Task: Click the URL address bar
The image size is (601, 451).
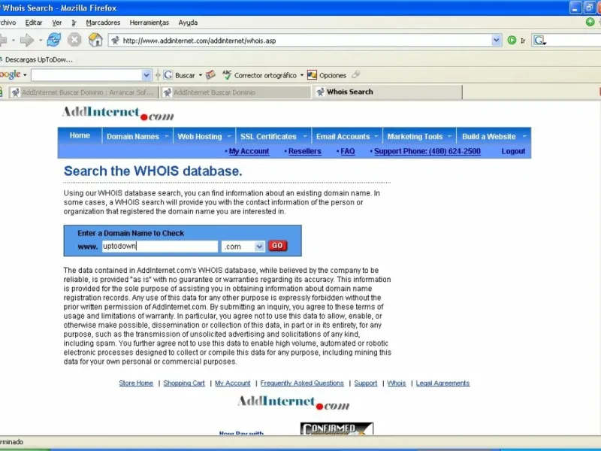Action: tap(307, 41)
